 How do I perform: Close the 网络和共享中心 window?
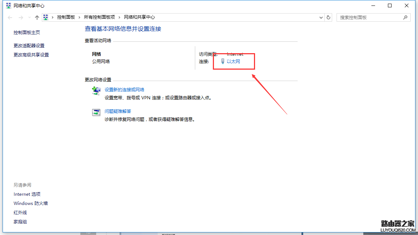coord(407,5)
